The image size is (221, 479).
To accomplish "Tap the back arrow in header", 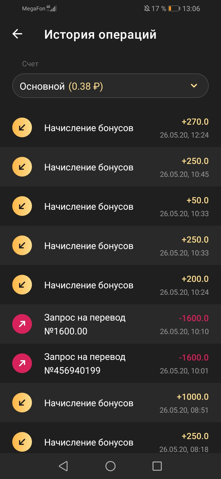I will tap(17, 34).
